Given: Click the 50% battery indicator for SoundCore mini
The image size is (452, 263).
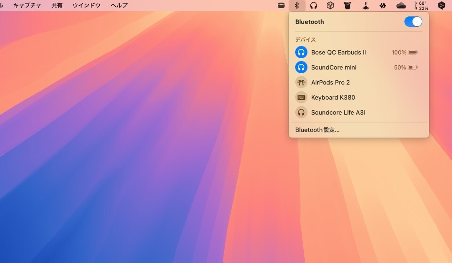Looking at the screenshot, I should click(406, 67).
